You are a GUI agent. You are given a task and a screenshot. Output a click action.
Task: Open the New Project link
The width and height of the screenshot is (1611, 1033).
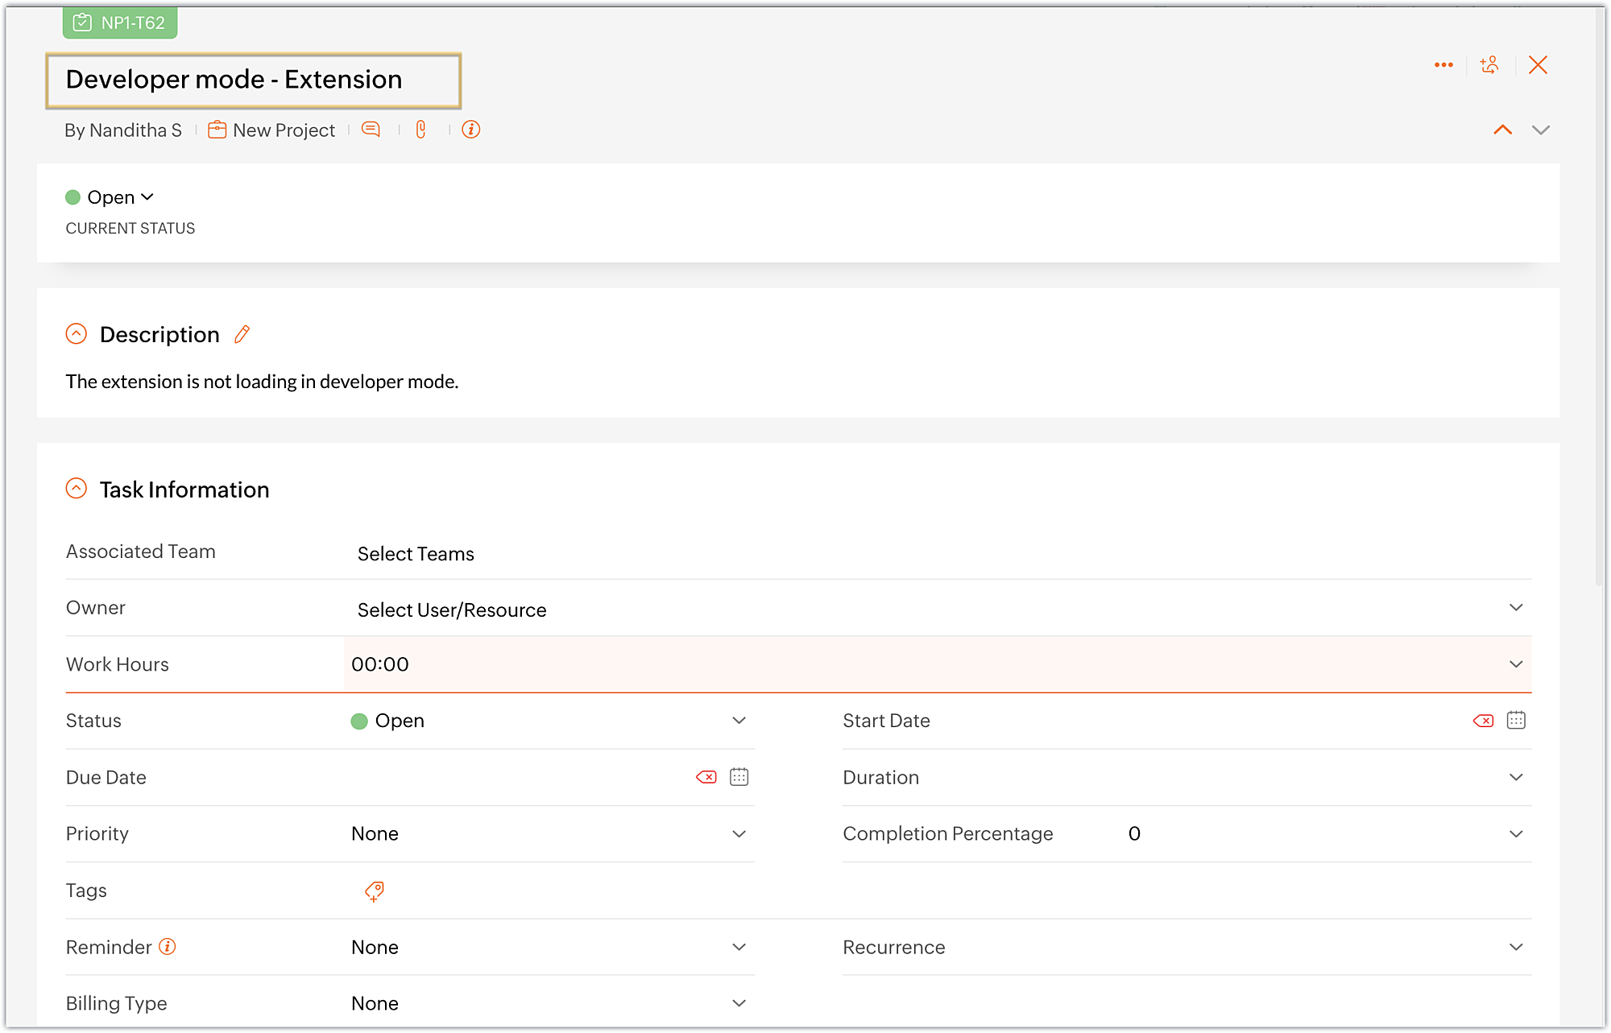coord(283,130)
